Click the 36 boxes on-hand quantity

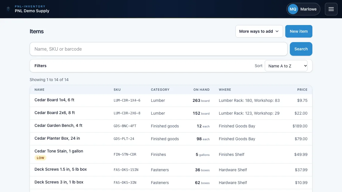pos(202,170)
